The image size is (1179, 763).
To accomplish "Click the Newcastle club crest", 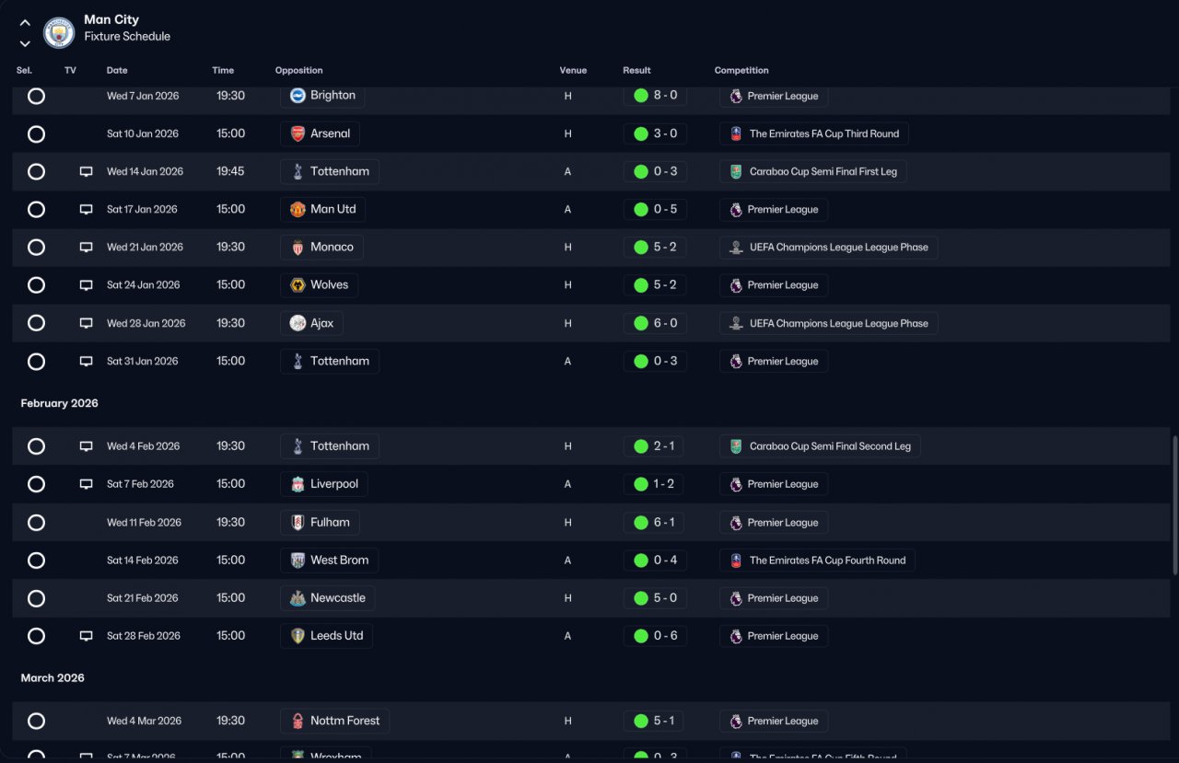I will [x=298, y=598].
